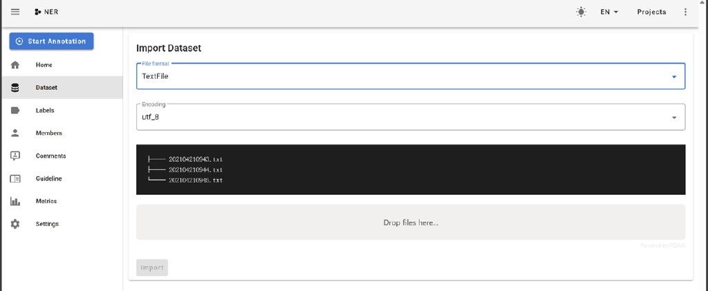The height and width of the screenshot is (291, 708).
Task: Click the Home house icon
Action: point(15,65)
